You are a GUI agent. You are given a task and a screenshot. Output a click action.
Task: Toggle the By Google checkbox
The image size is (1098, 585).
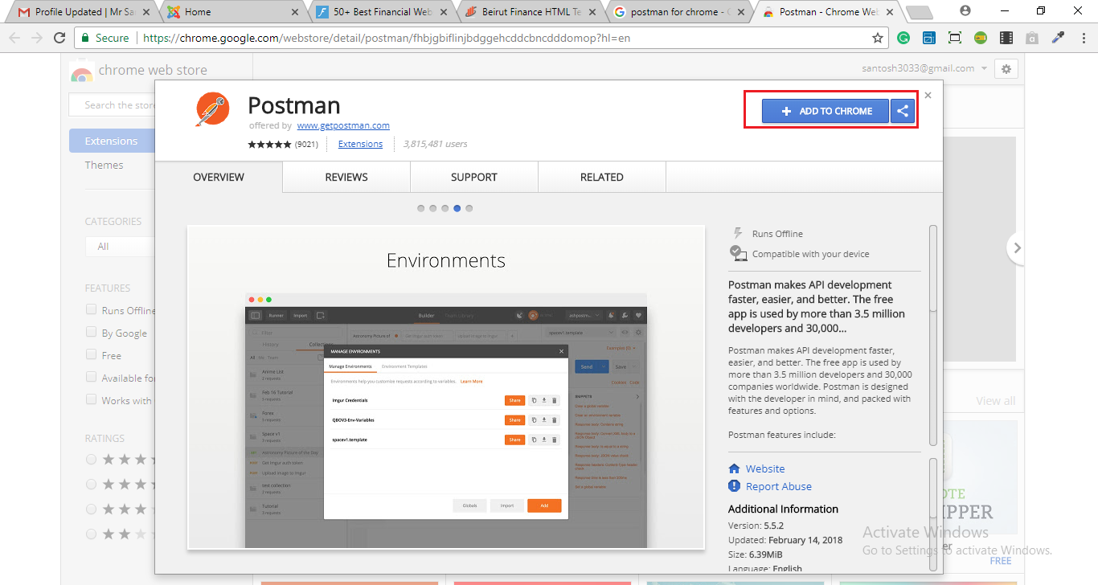point(92,333)
